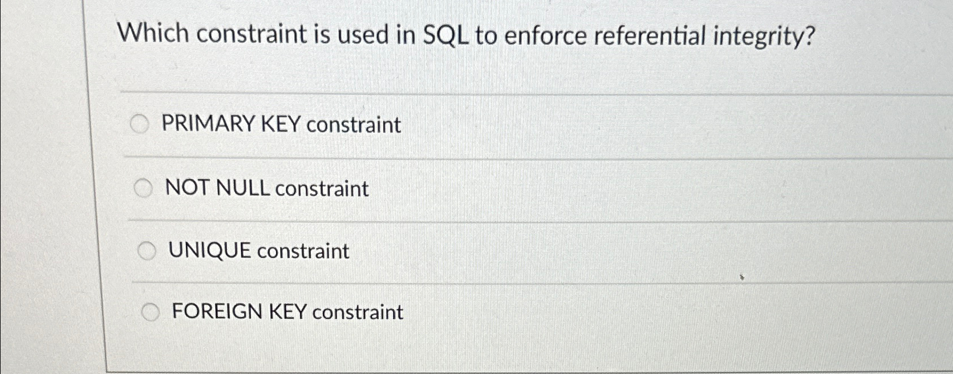Image resolution: width=953 pixels, height=374 pixels.
Task: Select the PRIMARY KEY constraint radio button
Action: [x=140, y=123]
